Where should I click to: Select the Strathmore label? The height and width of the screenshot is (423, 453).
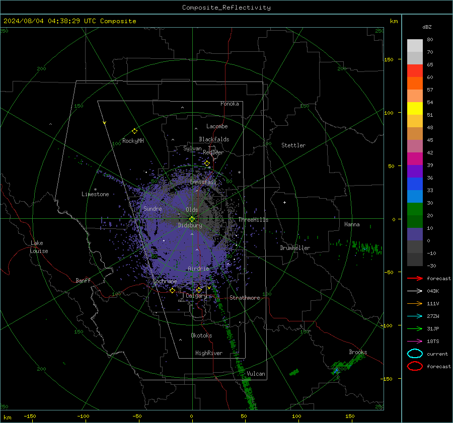(x=245, y=298)
